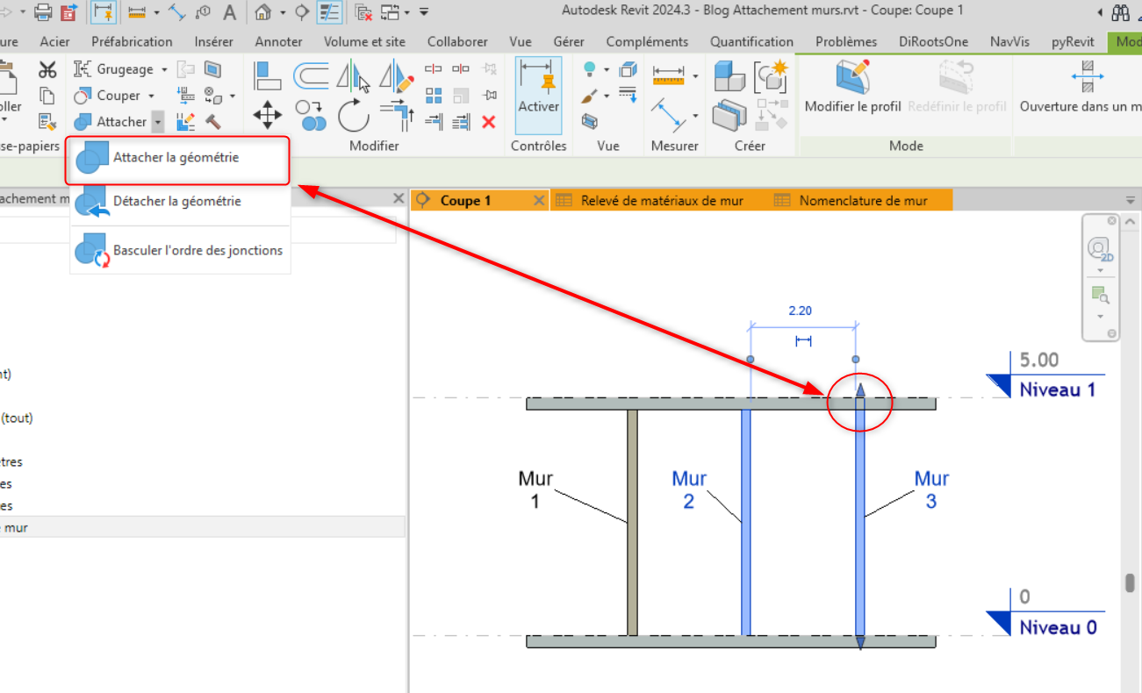The height and width of the screenshot is (693, 1142).
Task: Click Modifier le profil button
Action: coord(853,87)
